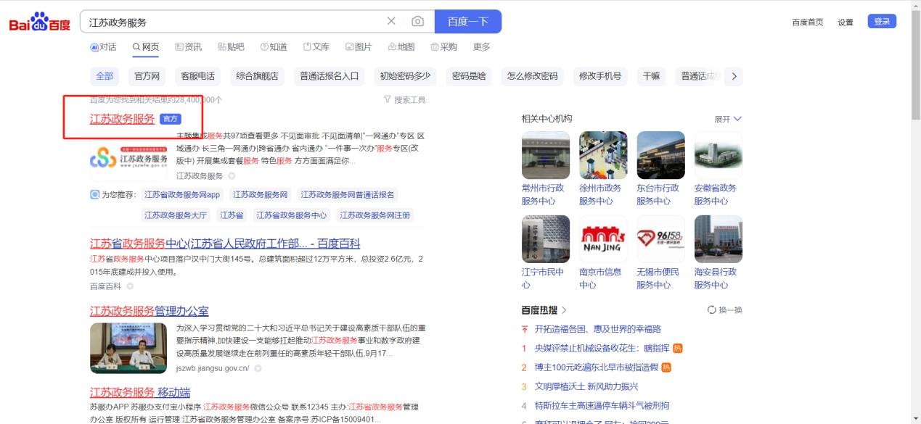Open hot search 开拓造福各国、惠及世界的幸福路
Image resolution: width=921 pixels, height=424 pixels.
[x=598, y=329]
